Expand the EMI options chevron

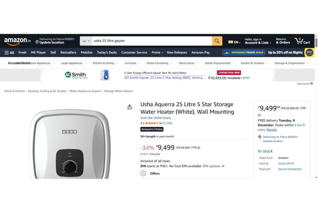point(223,166)
